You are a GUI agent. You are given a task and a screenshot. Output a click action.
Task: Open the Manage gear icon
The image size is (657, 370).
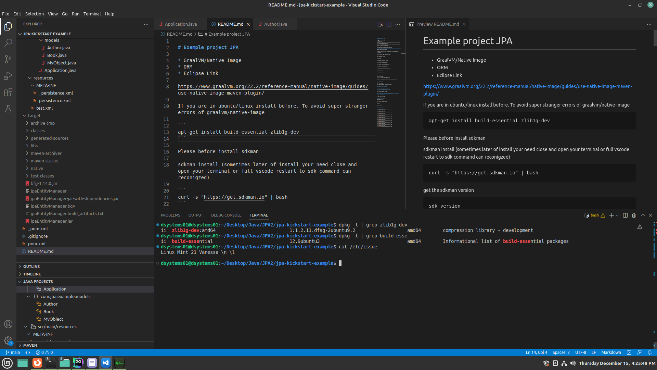(8, 341)
